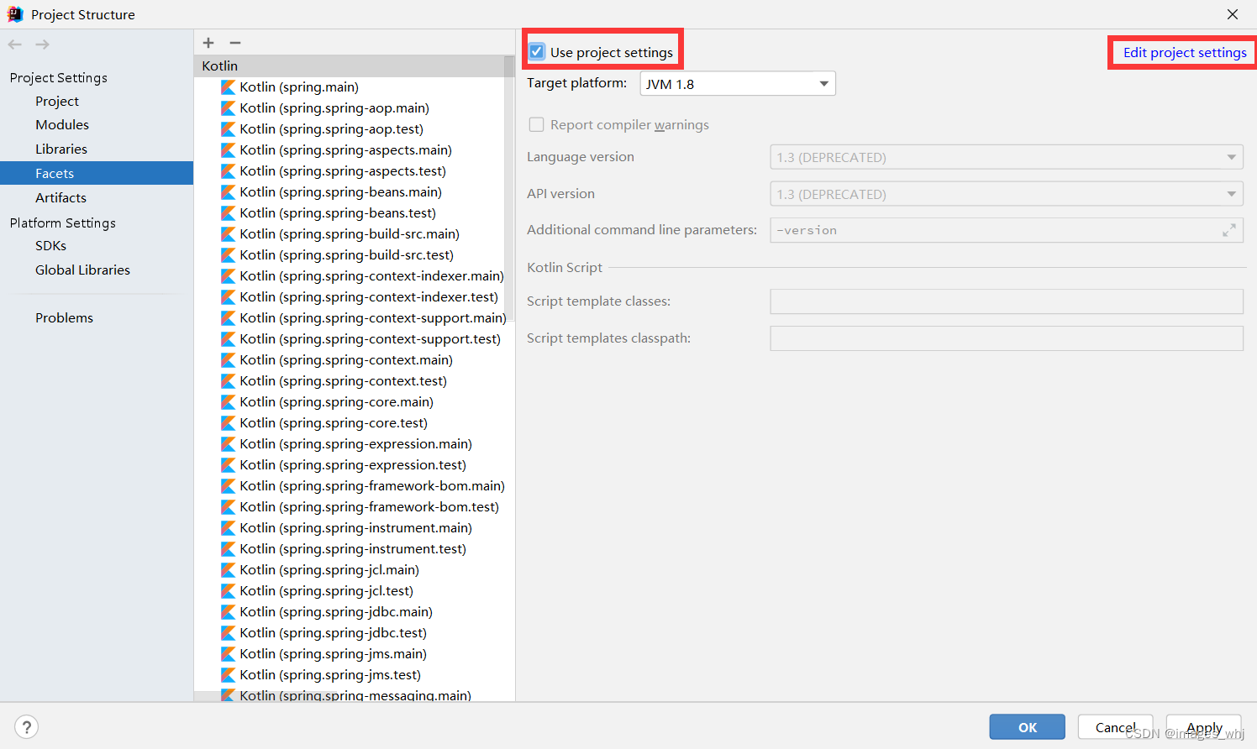Click the add facet plus icon
Screen dimensions: 1257x749
[208, 43]
